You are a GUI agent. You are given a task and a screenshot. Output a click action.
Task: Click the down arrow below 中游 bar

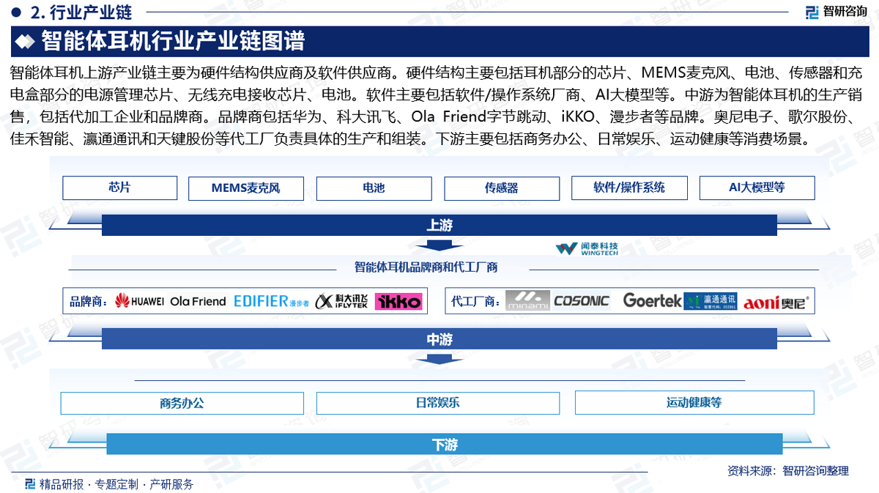pyautogui.click(x=439, y=358)
